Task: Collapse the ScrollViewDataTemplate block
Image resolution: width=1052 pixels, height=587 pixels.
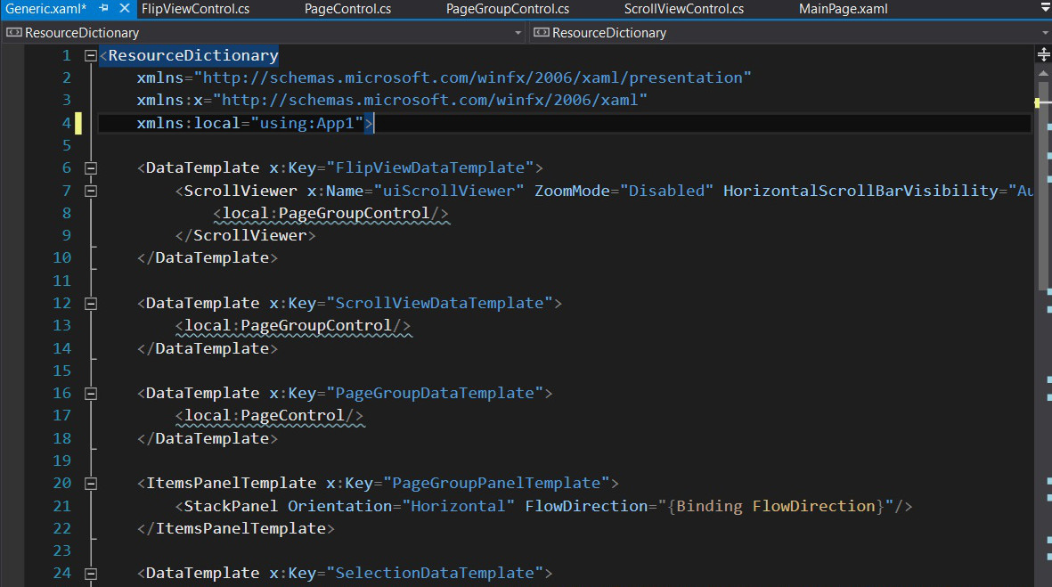Action: tap(90, 304)
